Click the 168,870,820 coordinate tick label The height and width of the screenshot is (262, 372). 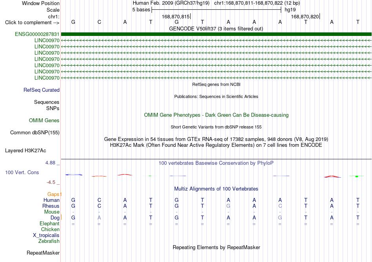tap(305, 16)
